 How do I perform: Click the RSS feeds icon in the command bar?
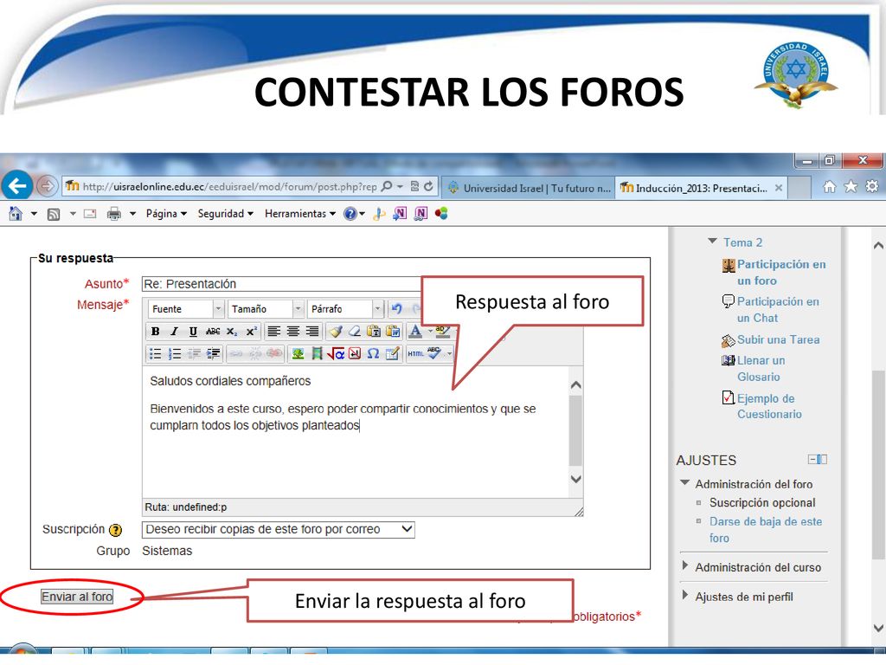(53, 214)
